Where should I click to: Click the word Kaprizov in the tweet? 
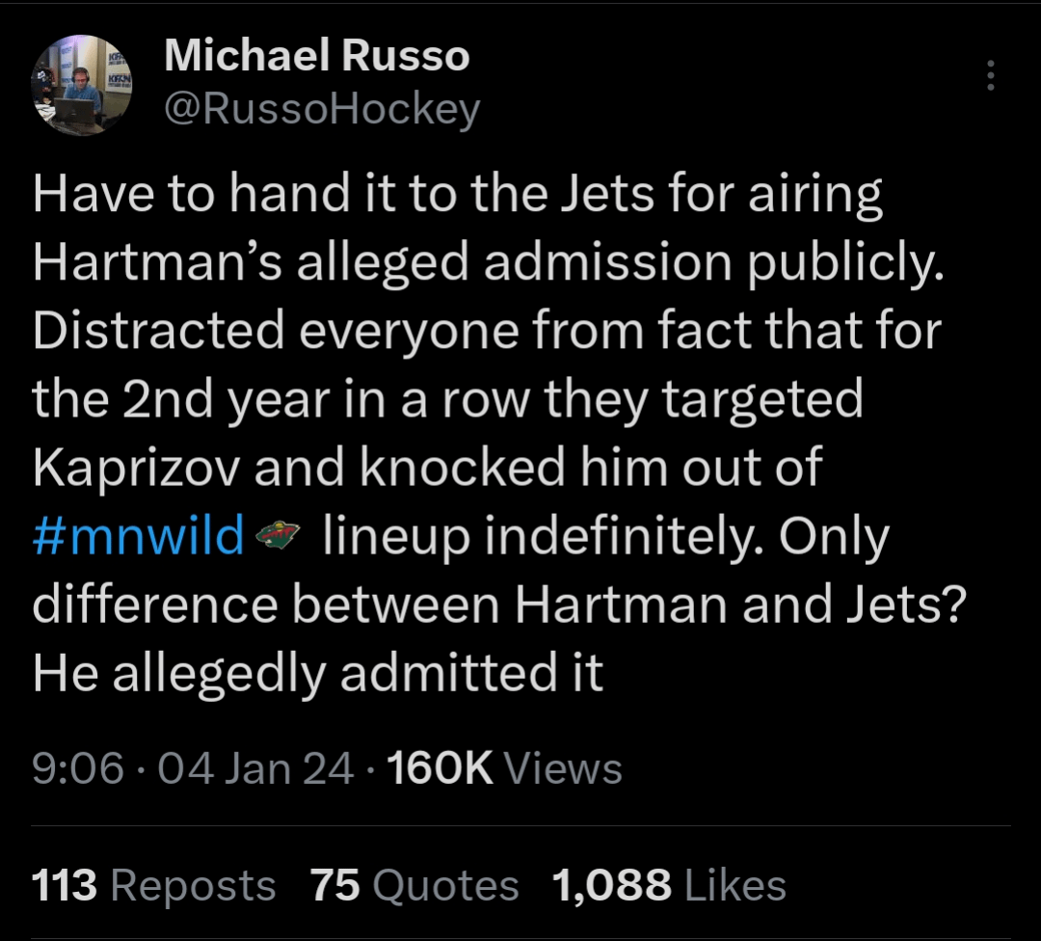click(136, 467)
